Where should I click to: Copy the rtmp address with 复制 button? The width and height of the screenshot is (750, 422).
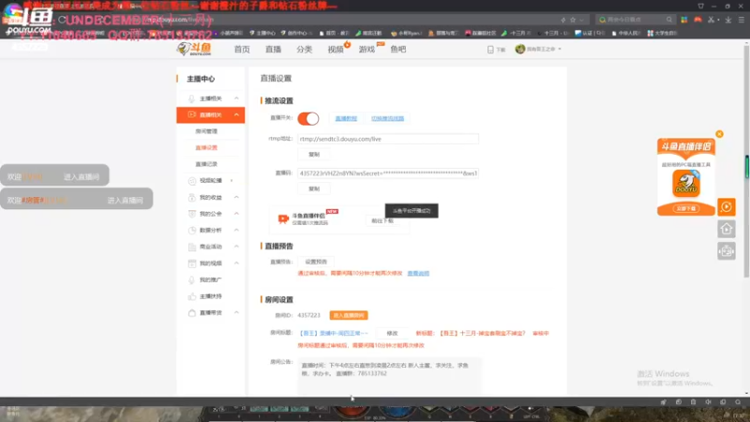click(x=314, y=155)
